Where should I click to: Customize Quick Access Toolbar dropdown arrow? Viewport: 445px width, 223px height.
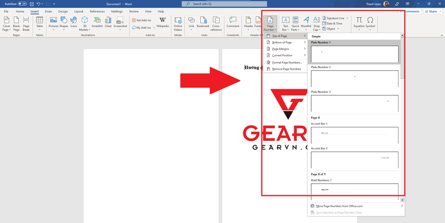coord(54,4)
